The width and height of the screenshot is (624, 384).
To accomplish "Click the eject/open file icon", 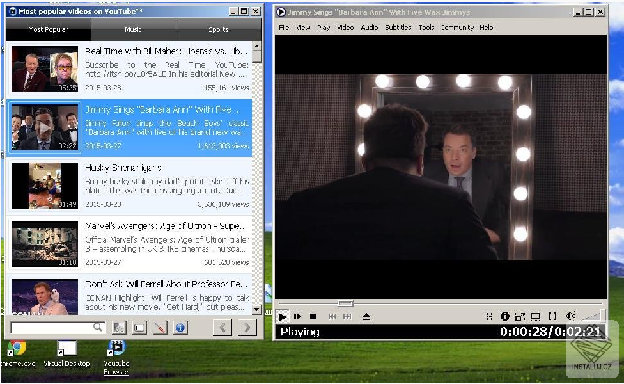I will (x=366, y=317).
